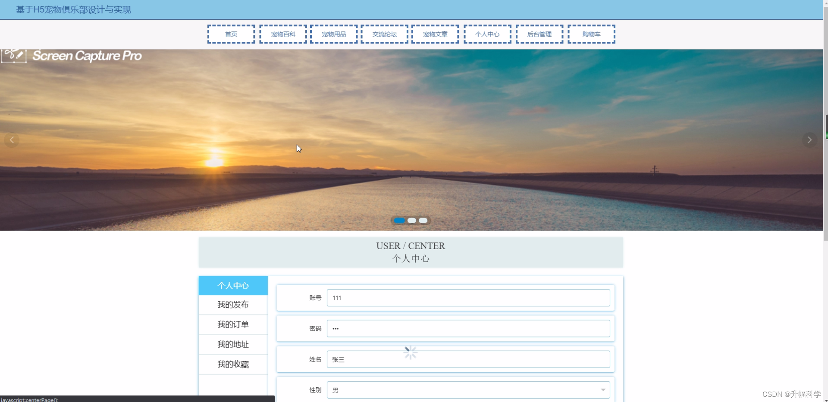Open the 宠物百科 navigation tab
This screenshot has height=402, width=828.
[x=283, y=34]
